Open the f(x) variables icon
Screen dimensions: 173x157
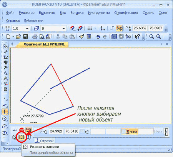(x=128, y=37)
